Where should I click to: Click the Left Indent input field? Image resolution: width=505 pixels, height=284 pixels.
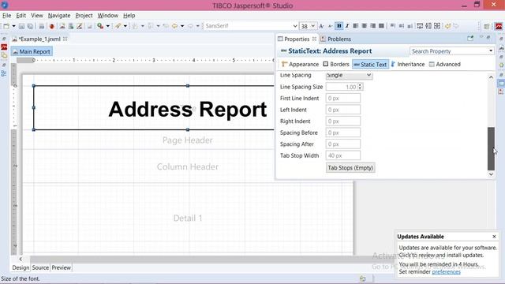(x=342, y=110)
